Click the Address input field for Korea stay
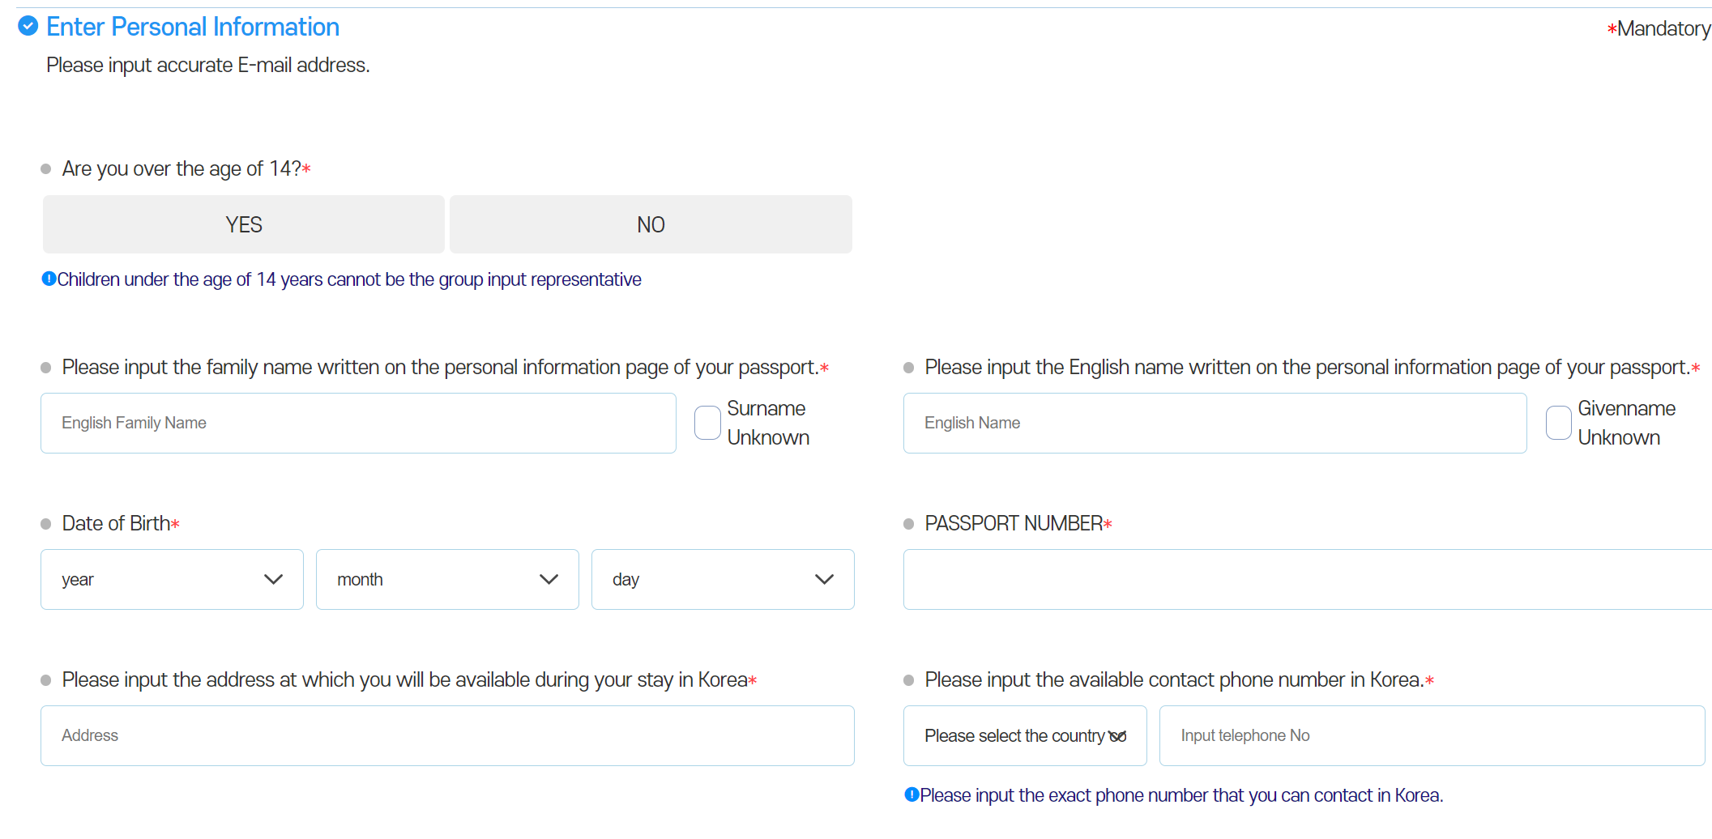The height and width of the screenshot is (839, 1712). coord(446,735)
